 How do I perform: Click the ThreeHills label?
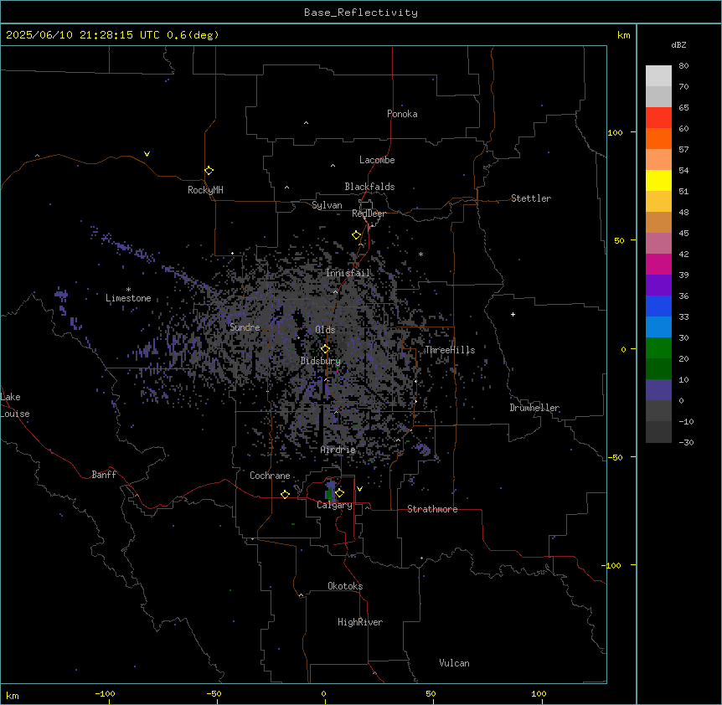pos(450,350)
